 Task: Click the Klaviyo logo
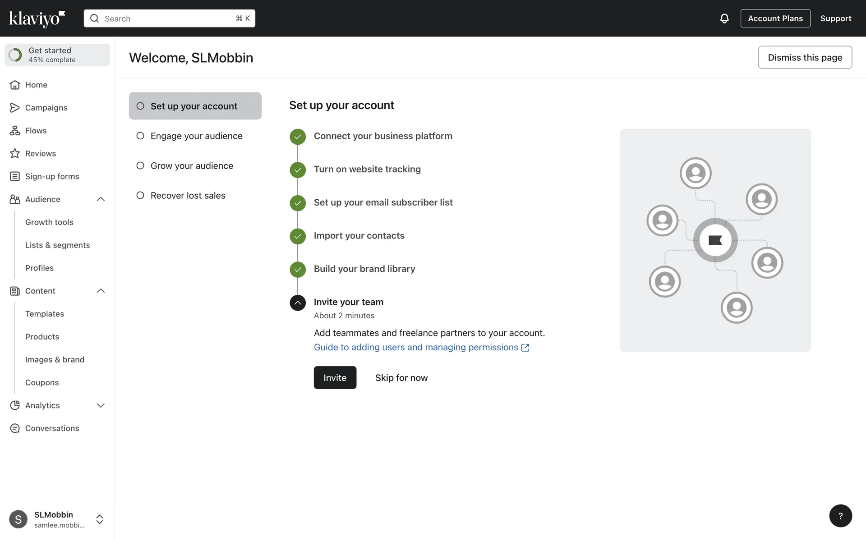pos(37,18)
